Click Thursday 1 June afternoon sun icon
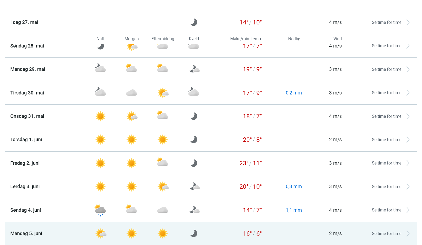 [163, 140]
